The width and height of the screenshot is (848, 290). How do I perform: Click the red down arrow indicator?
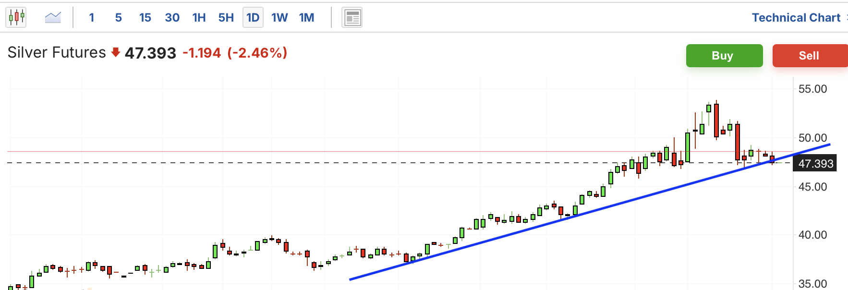tap(115, 52)
